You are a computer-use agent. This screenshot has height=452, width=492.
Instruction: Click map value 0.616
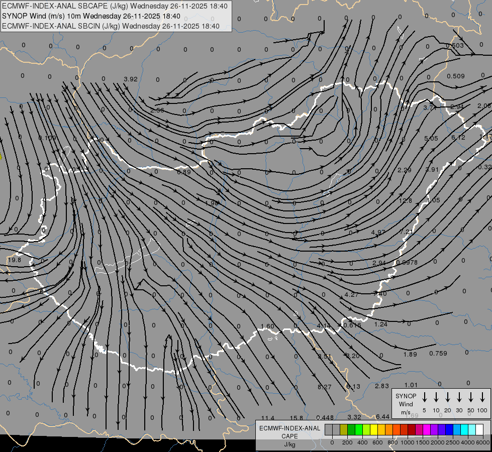[x=352, y=325]
